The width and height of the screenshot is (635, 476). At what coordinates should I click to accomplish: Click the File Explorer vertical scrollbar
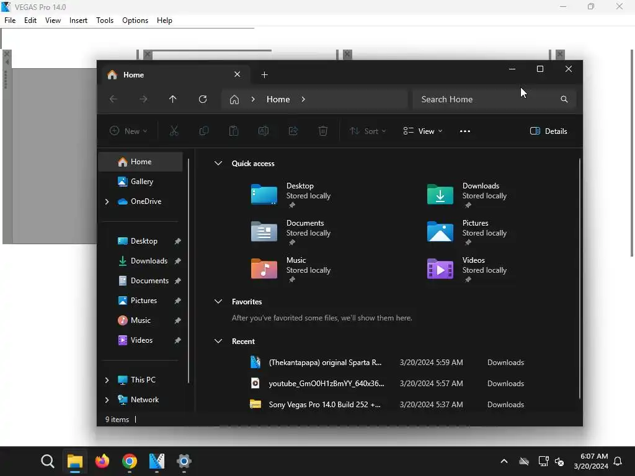[x=580, y=279]
